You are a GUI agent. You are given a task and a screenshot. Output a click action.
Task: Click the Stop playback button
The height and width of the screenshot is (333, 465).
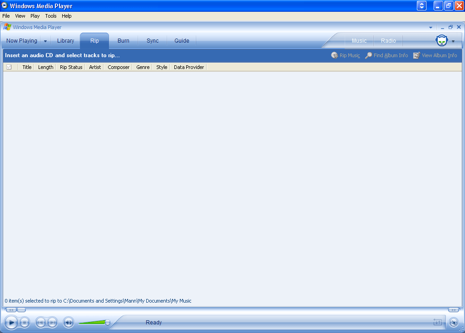coord(24,322)
